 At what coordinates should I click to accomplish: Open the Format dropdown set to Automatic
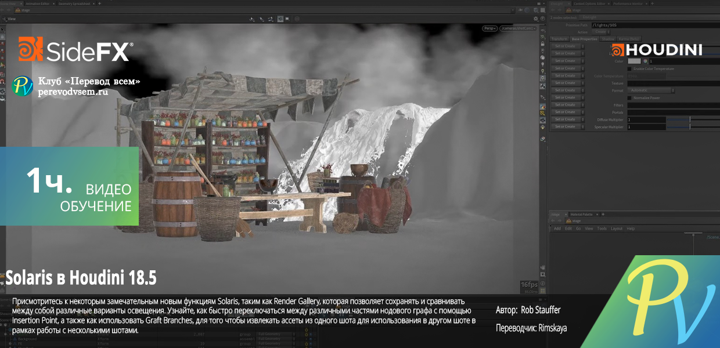tap(651, 90)
